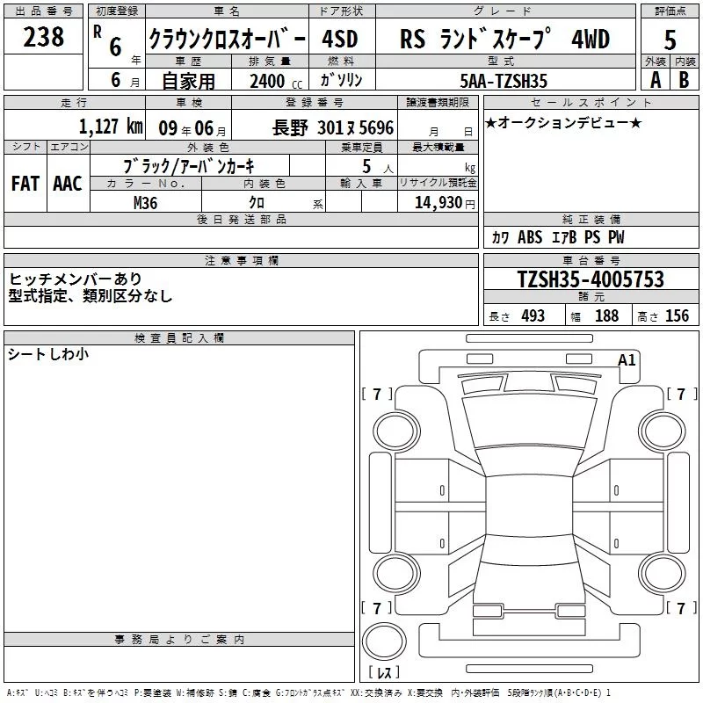Viewport: 703px width, 703px height.
Task: Select chassis number TZSH35-4005753
Action: click(x=591, y=279)
